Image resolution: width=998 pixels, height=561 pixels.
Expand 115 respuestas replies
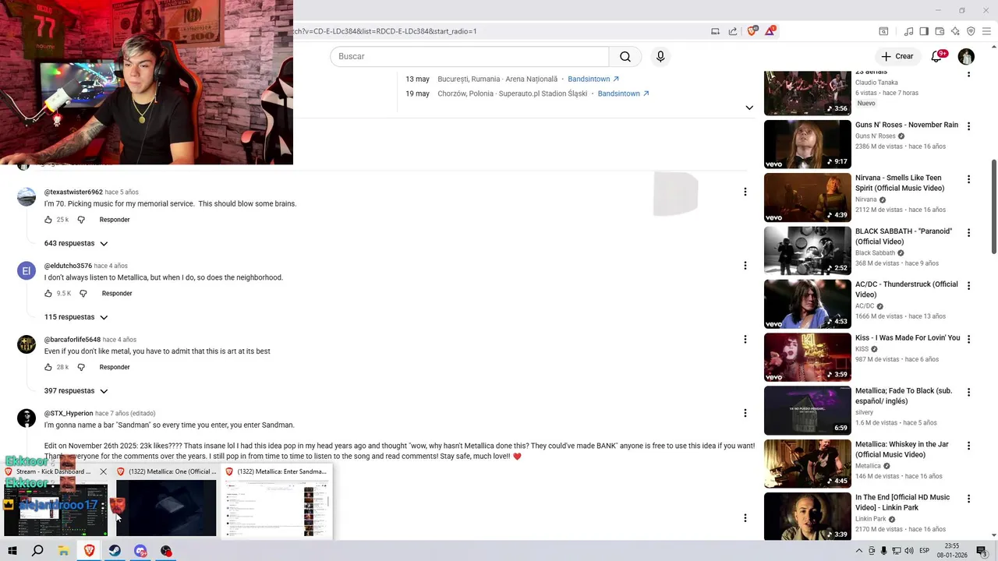pos(76,317)
